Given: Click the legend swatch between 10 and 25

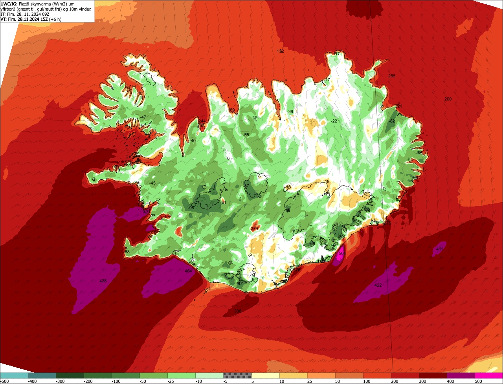Looking at the screenshot, I should [293, 375].
